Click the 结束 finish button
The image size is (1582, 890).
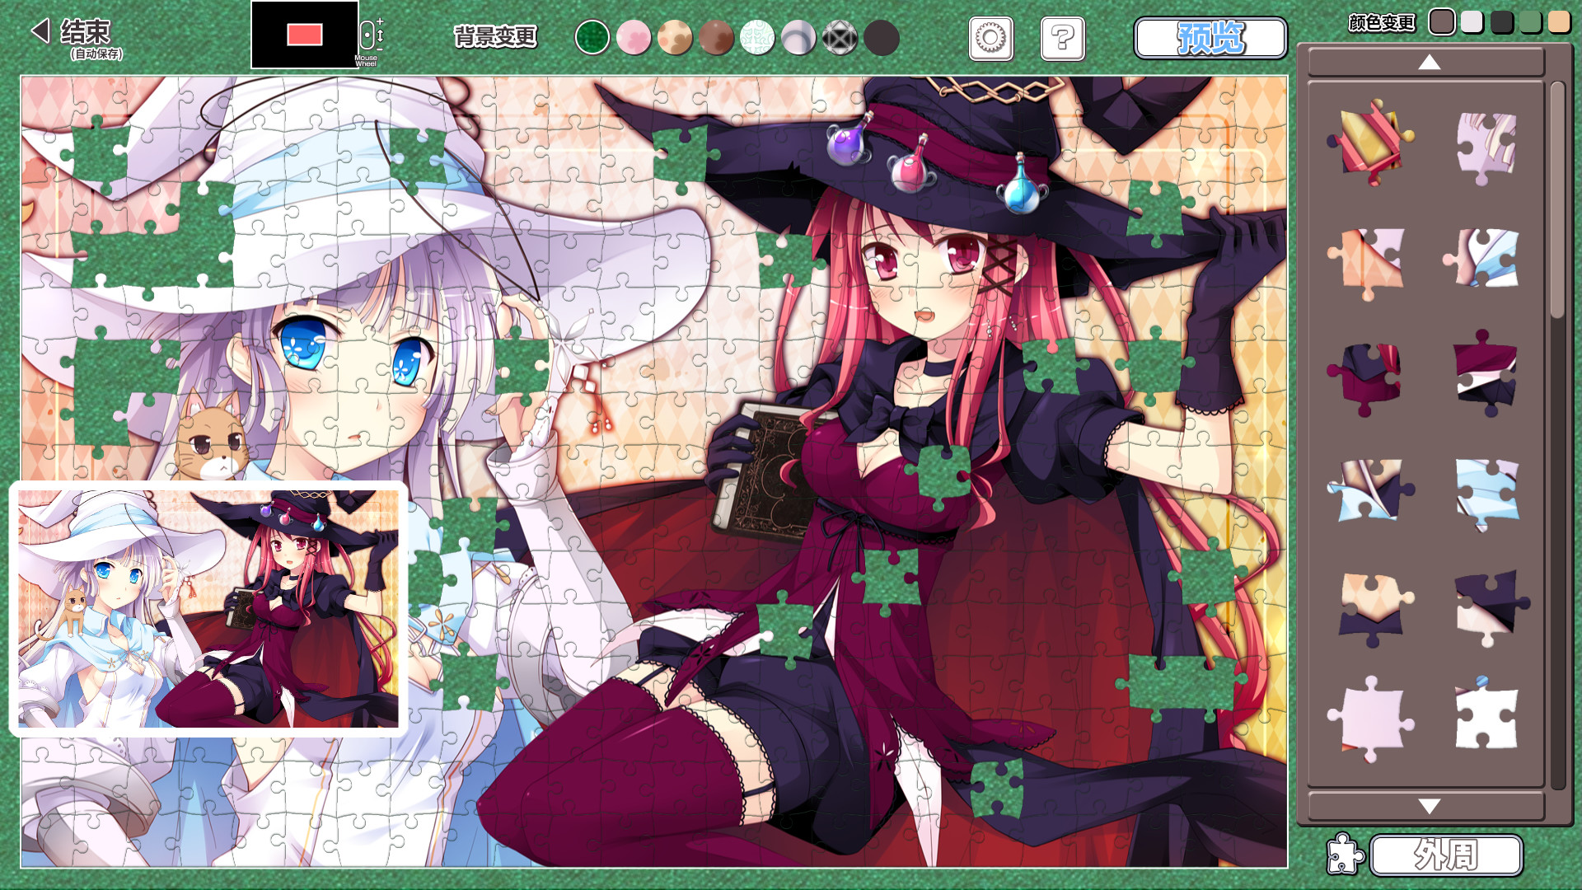click(x=86, y=33)
